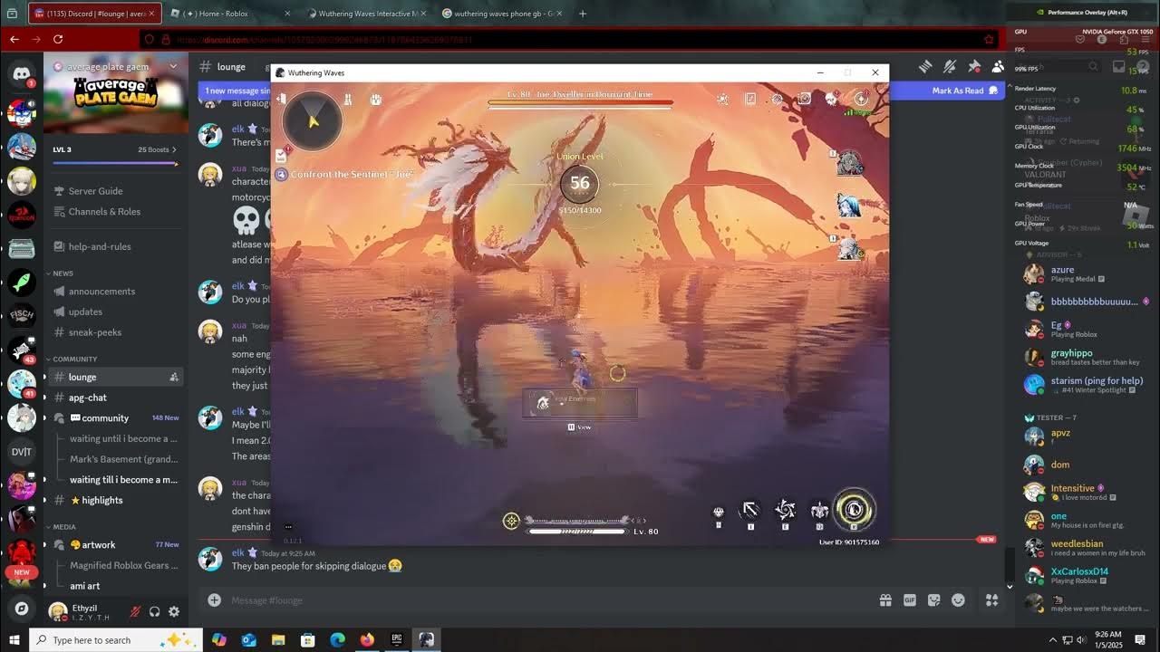Click member azure in member list
1160x652 pixels.
pyautogui.click(x=1084, y=273)
